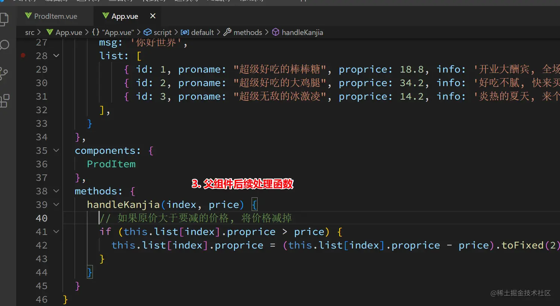Select line number 37 in the gutter
This screenshot has height=306, width=560.
tap(42, 177)
